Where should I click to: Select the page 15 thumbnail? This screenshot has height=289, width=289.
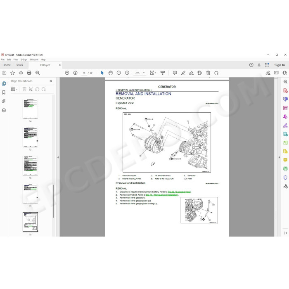pos(30,137)
